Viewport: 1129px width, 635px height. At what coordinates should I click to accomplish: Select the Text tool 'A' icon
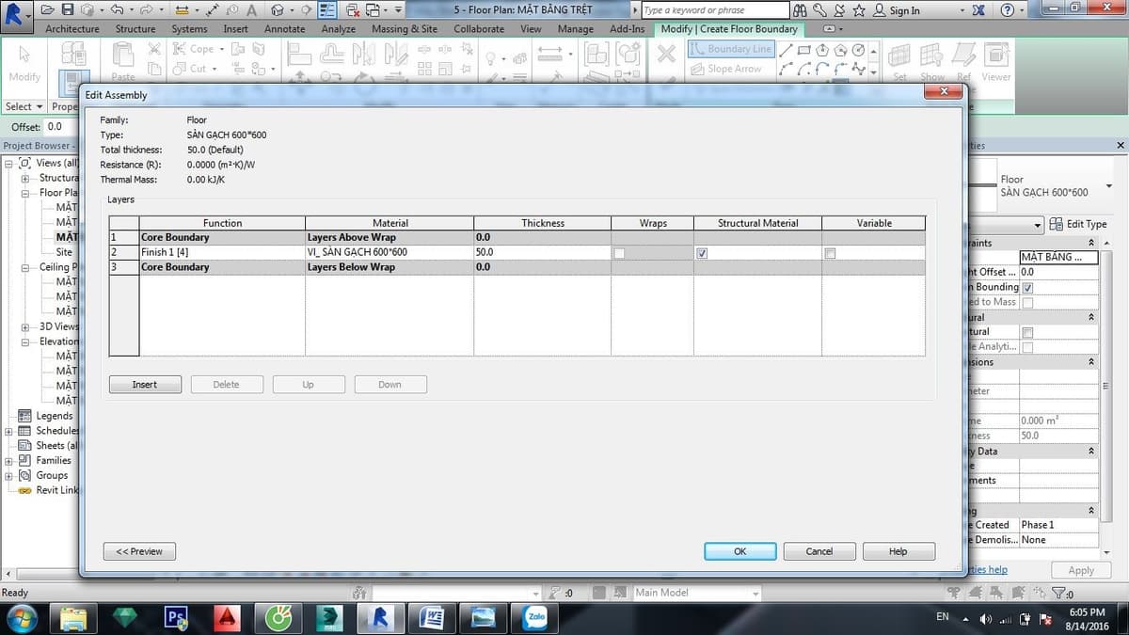pos(252,10)
